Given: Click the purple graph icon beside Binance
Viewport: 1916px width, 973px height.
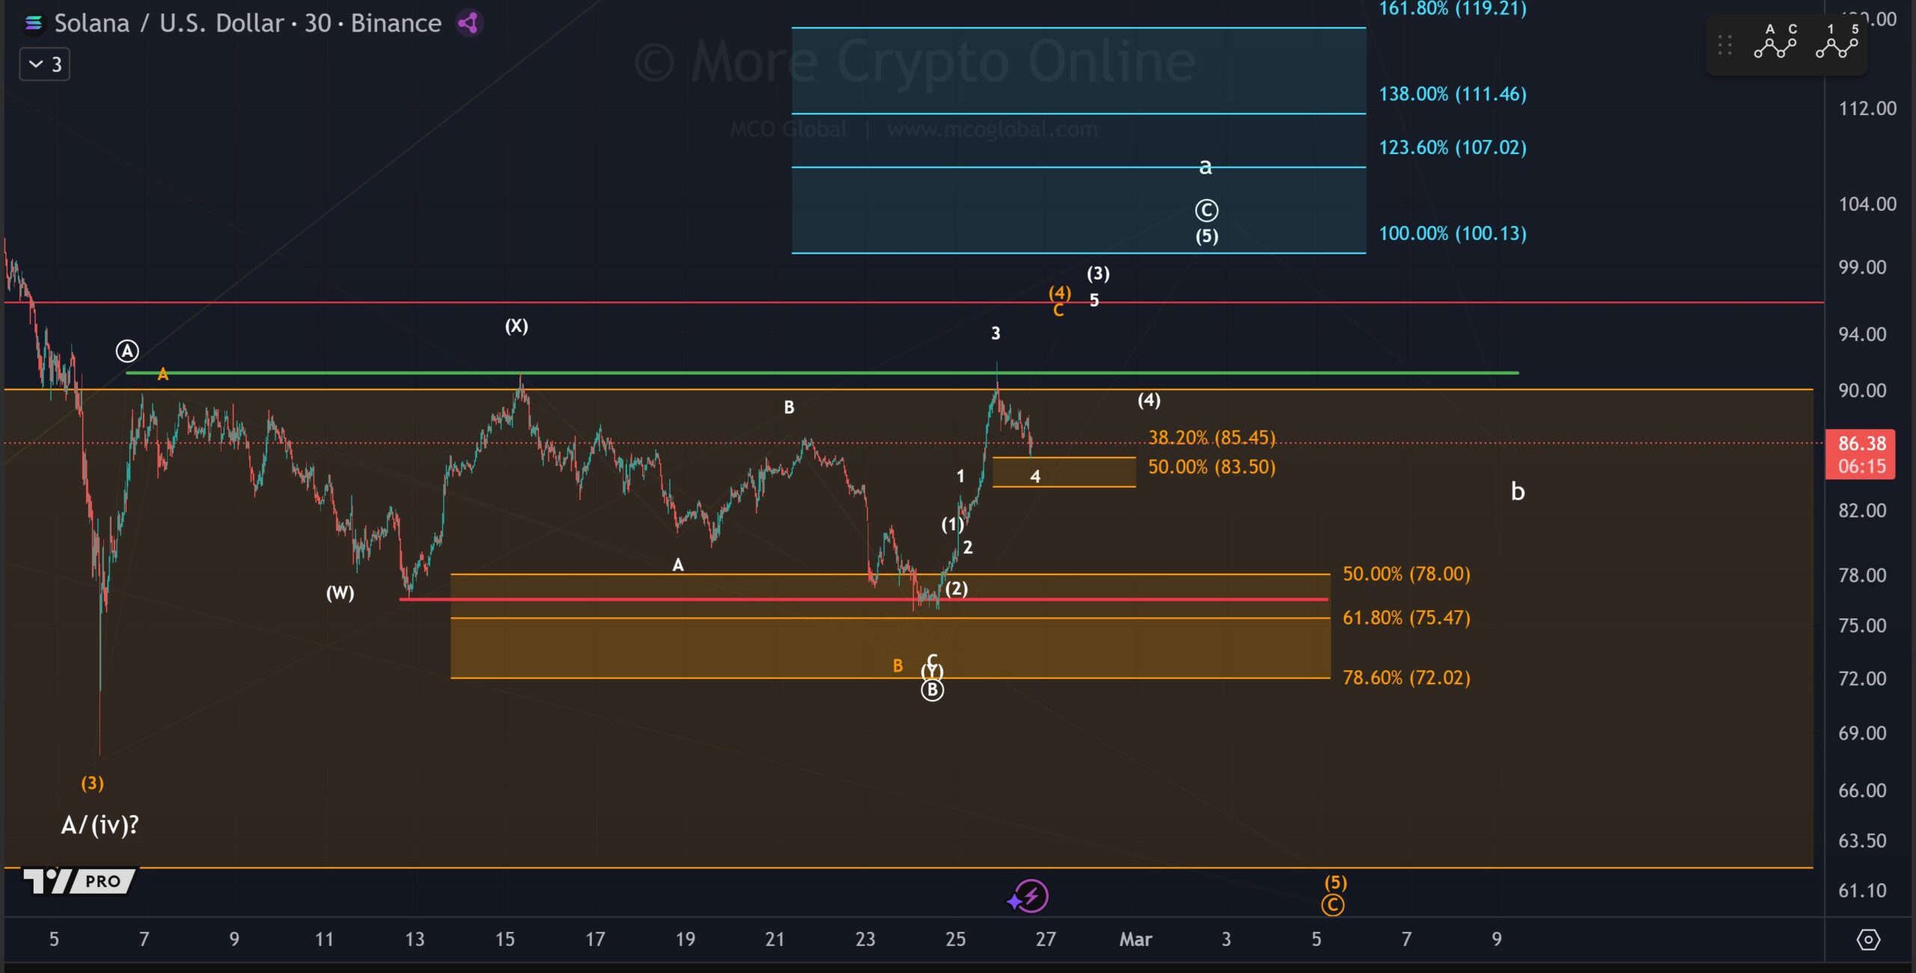Looking at the screenshot, I should pos(469,23).
